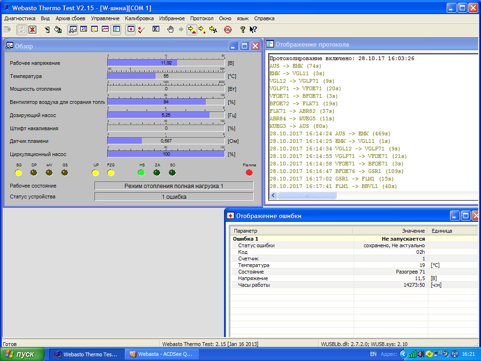The image size is (481, 361).
Task: Click the computer network connection tray icon
Action: 437,354
